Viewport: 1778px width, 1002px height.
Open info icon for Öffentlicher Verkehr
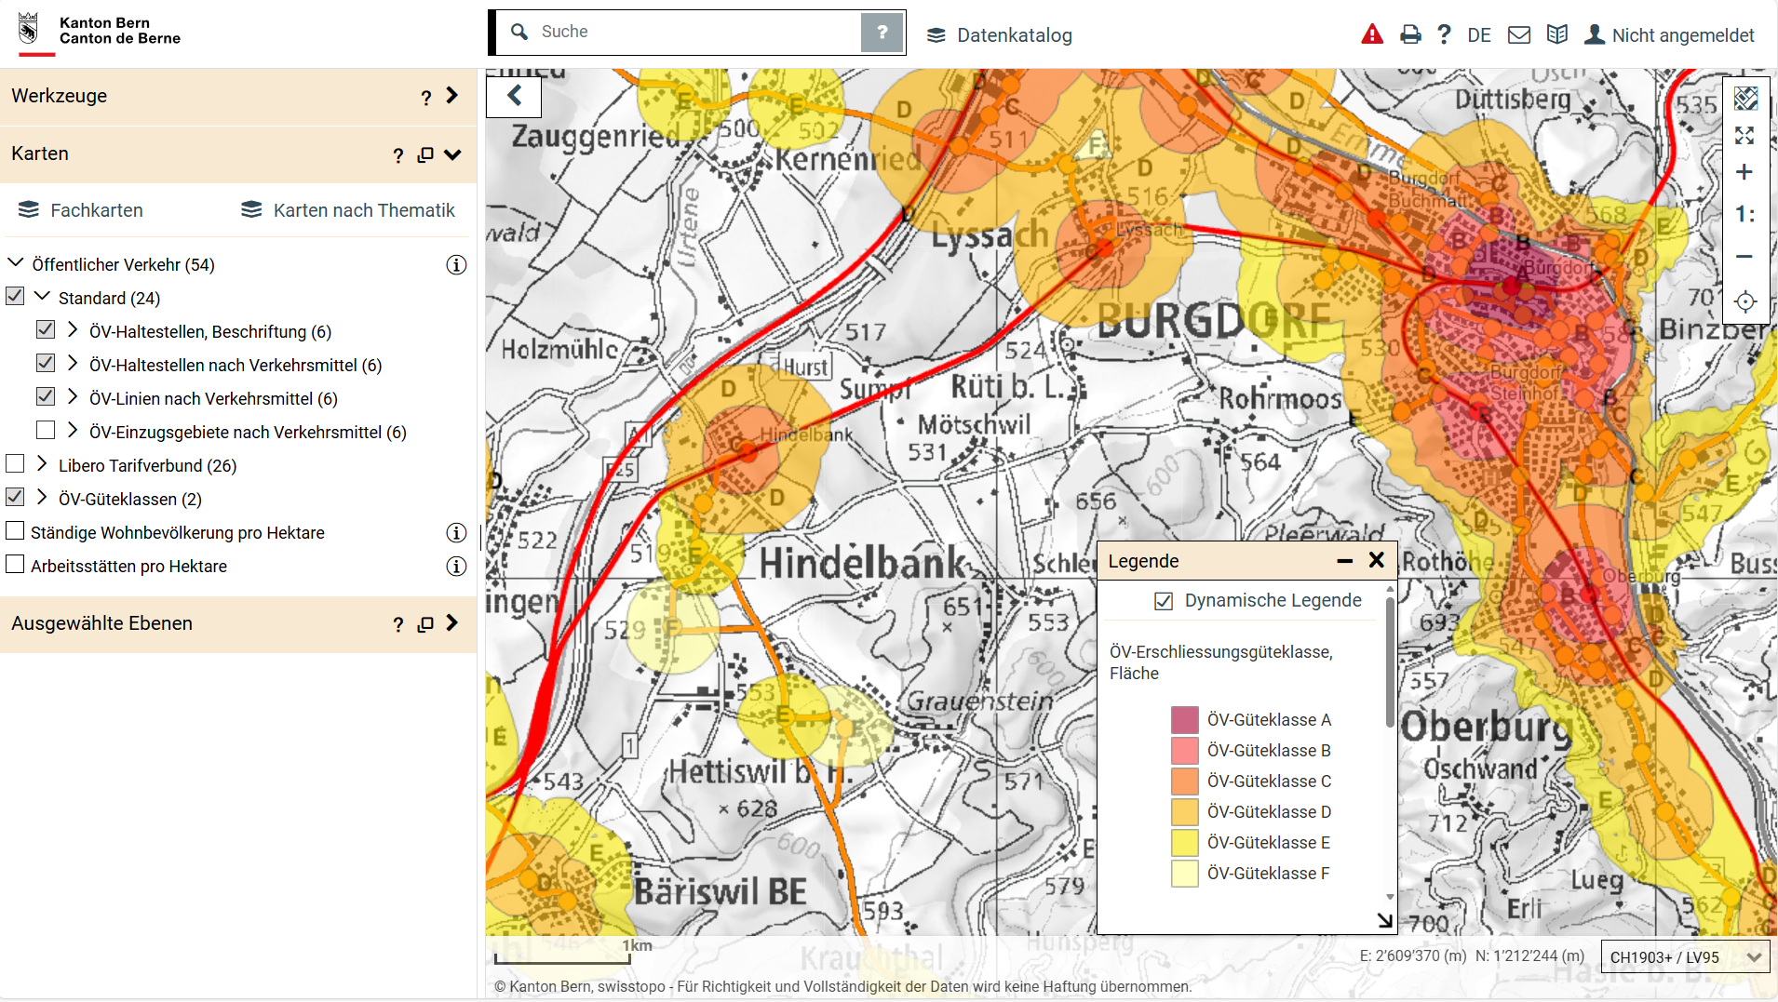pyautogui.click(x=456, y=265)
